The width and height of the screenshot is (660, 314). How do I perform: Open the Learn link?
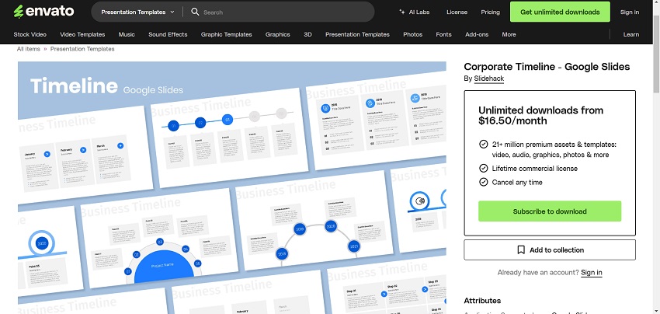click(x=631, y=34)
